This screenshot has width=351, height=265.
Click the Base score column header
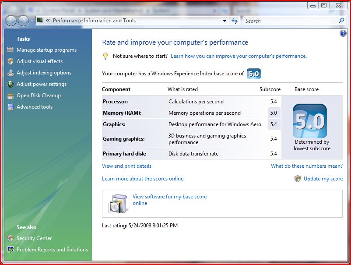pos(306,89)
